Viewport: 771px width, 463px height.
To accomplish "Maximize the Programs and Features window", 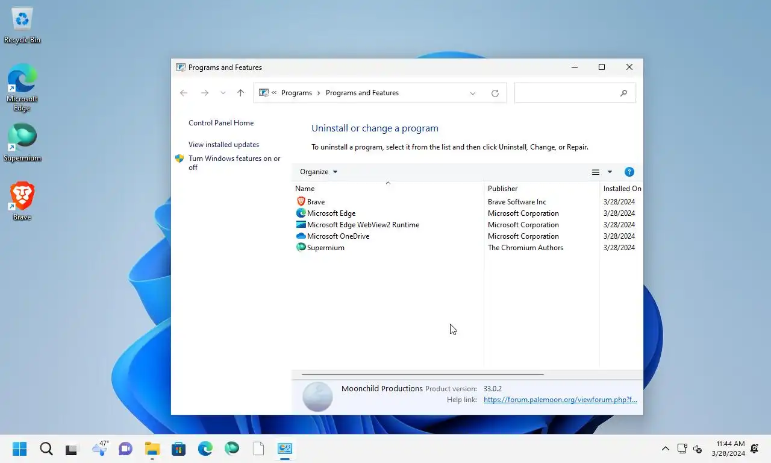I will point(602,68).
